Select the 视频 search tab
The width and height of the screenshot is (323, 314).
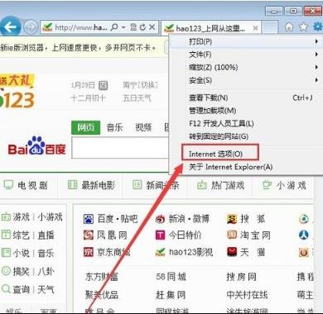(143, 127)
